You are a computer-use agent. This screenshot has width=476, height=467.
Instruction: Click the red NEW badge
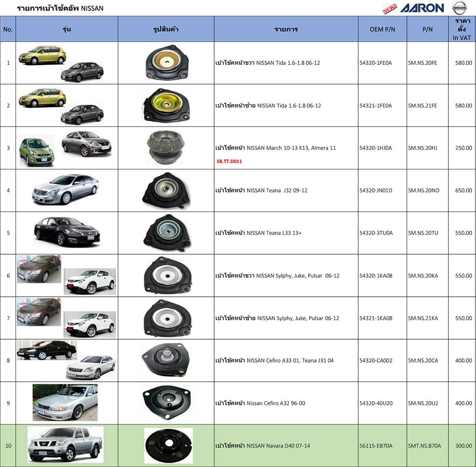pos(389,9)
